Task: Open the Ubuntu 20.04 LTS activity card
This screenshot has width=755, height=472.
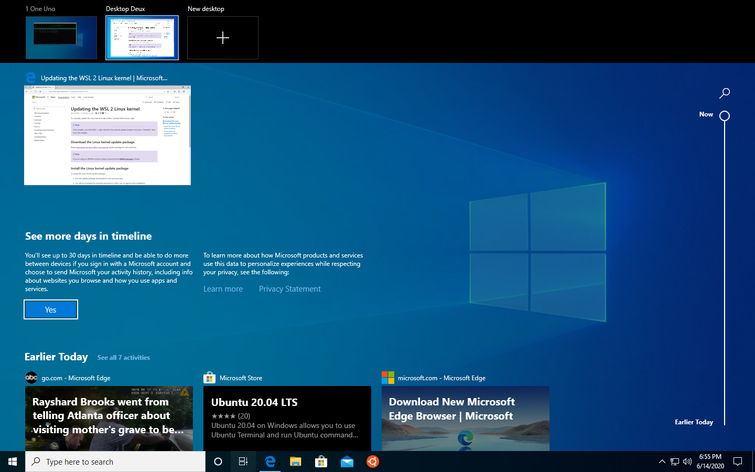Action: [x=287, y=418]
